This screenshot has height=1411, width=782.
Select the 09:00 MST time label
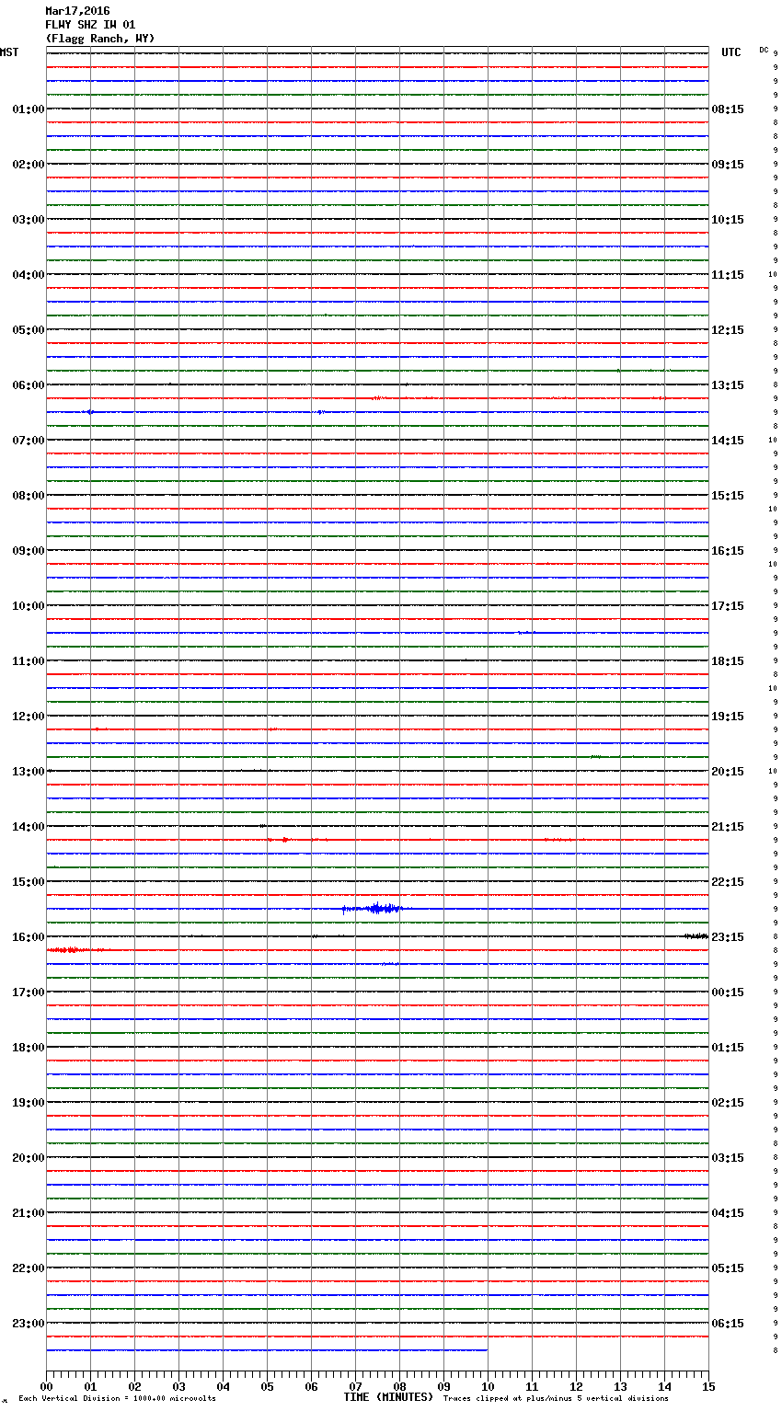[28, 551]
